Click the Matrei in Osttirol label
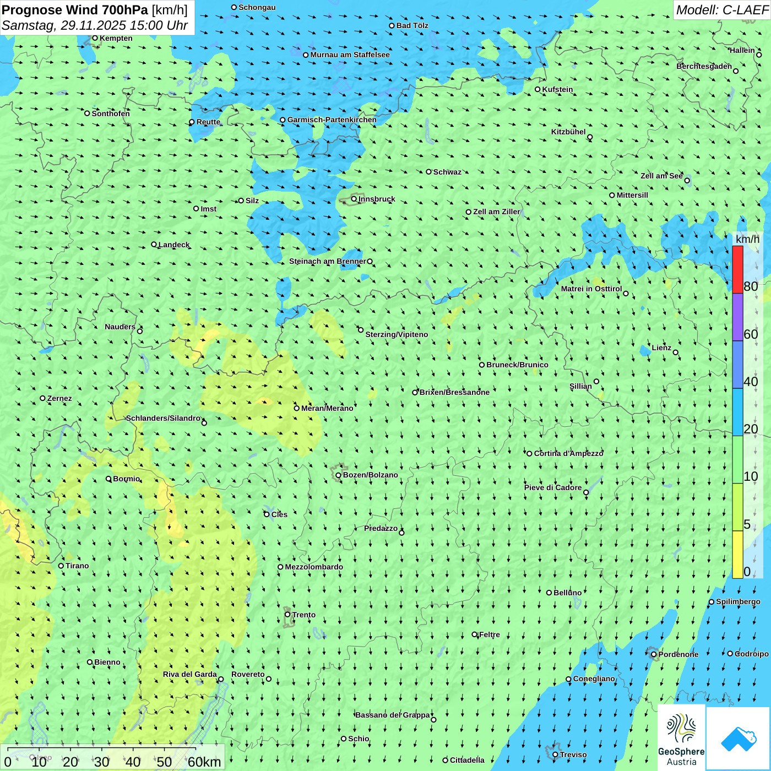The height and width of the screenshot is (771, 771). pyautogui.click(x=591, y=289)
